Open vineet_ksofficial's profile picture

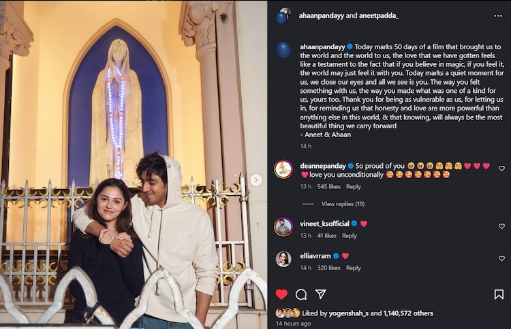coord(283,227)
